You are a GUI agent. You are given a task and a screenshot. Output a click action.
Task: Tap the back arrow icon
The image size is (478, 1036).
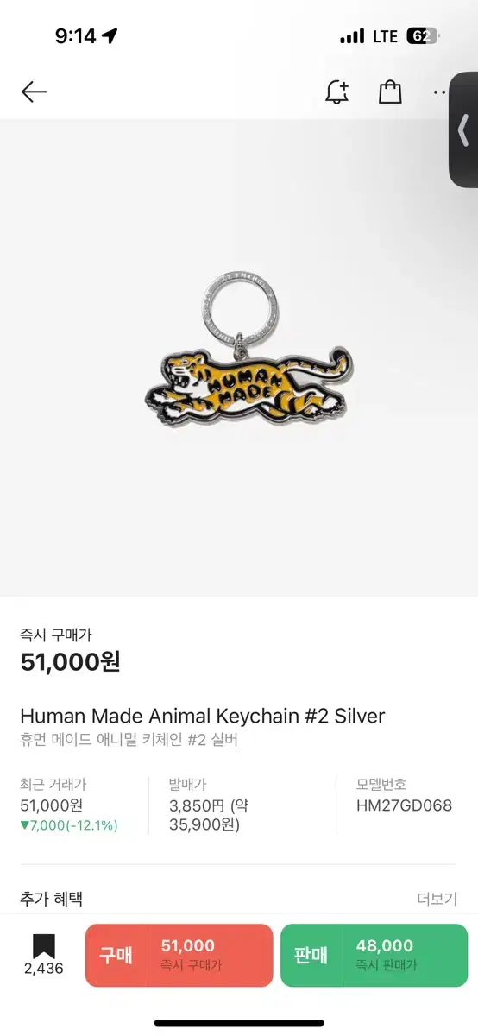(x=34, y=92)
